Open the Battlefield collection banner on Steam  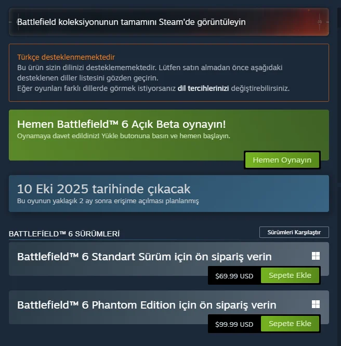[x=169, y=22]
